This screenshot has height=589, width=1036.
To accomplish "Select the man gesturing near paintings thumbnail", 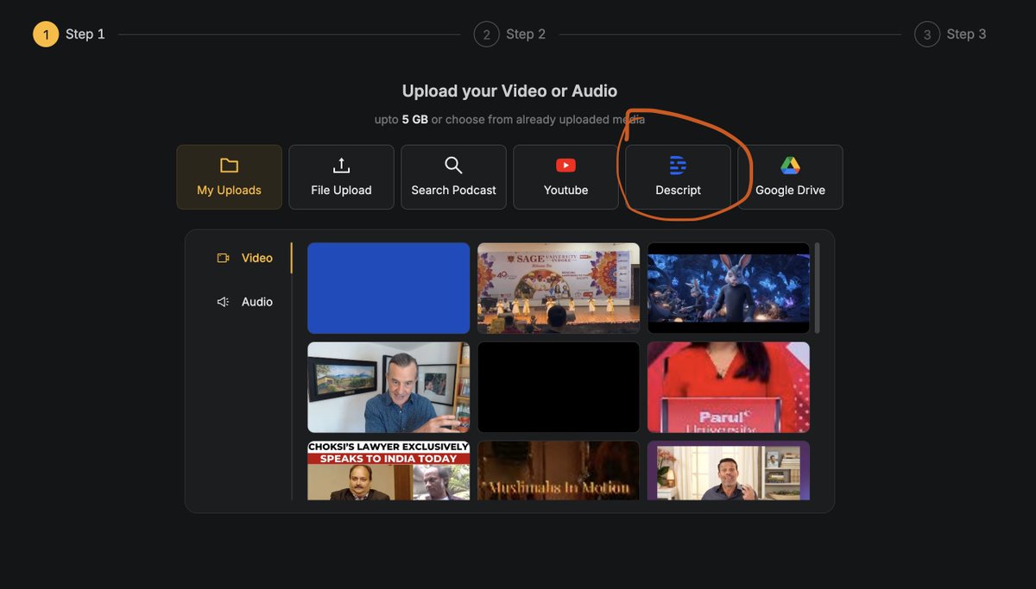I will click(x=388, y=387).
